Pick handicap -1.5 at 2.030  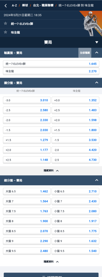(27, 130)
